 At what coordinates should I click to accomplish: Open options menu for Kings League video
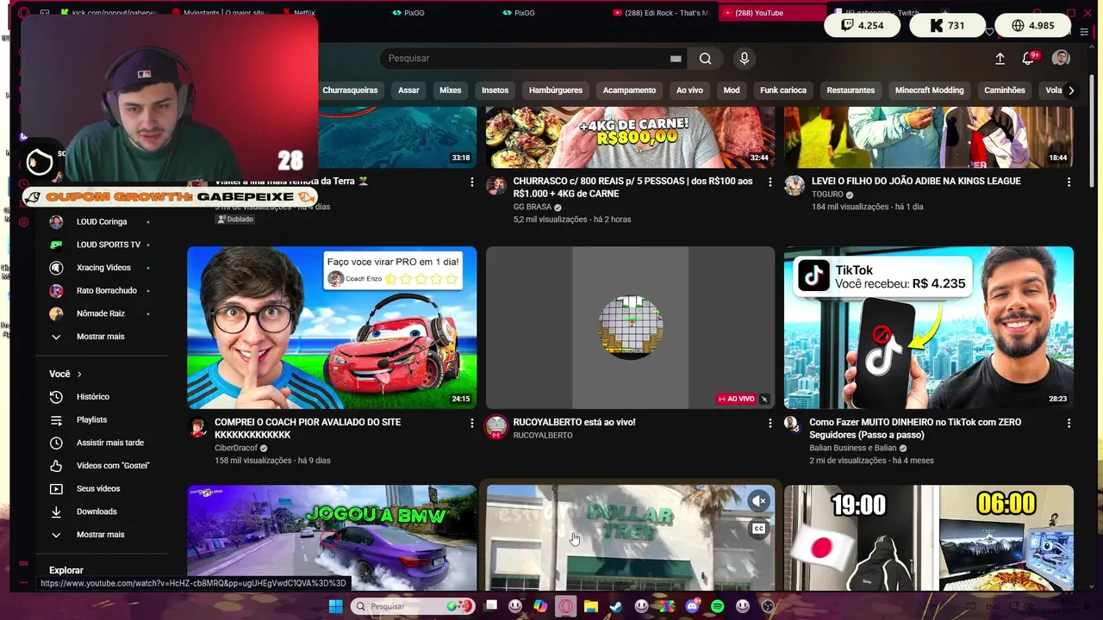coord(1069,182)
